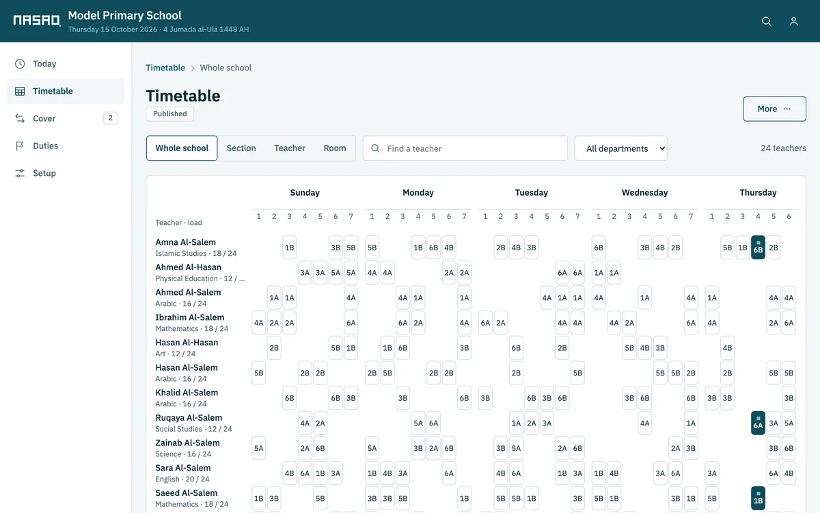Image resolution: width=820 pixels, height=513 pixels.
Task: Select highlighted 6B lesson for Amna Thursday
Action: (758, 248)
